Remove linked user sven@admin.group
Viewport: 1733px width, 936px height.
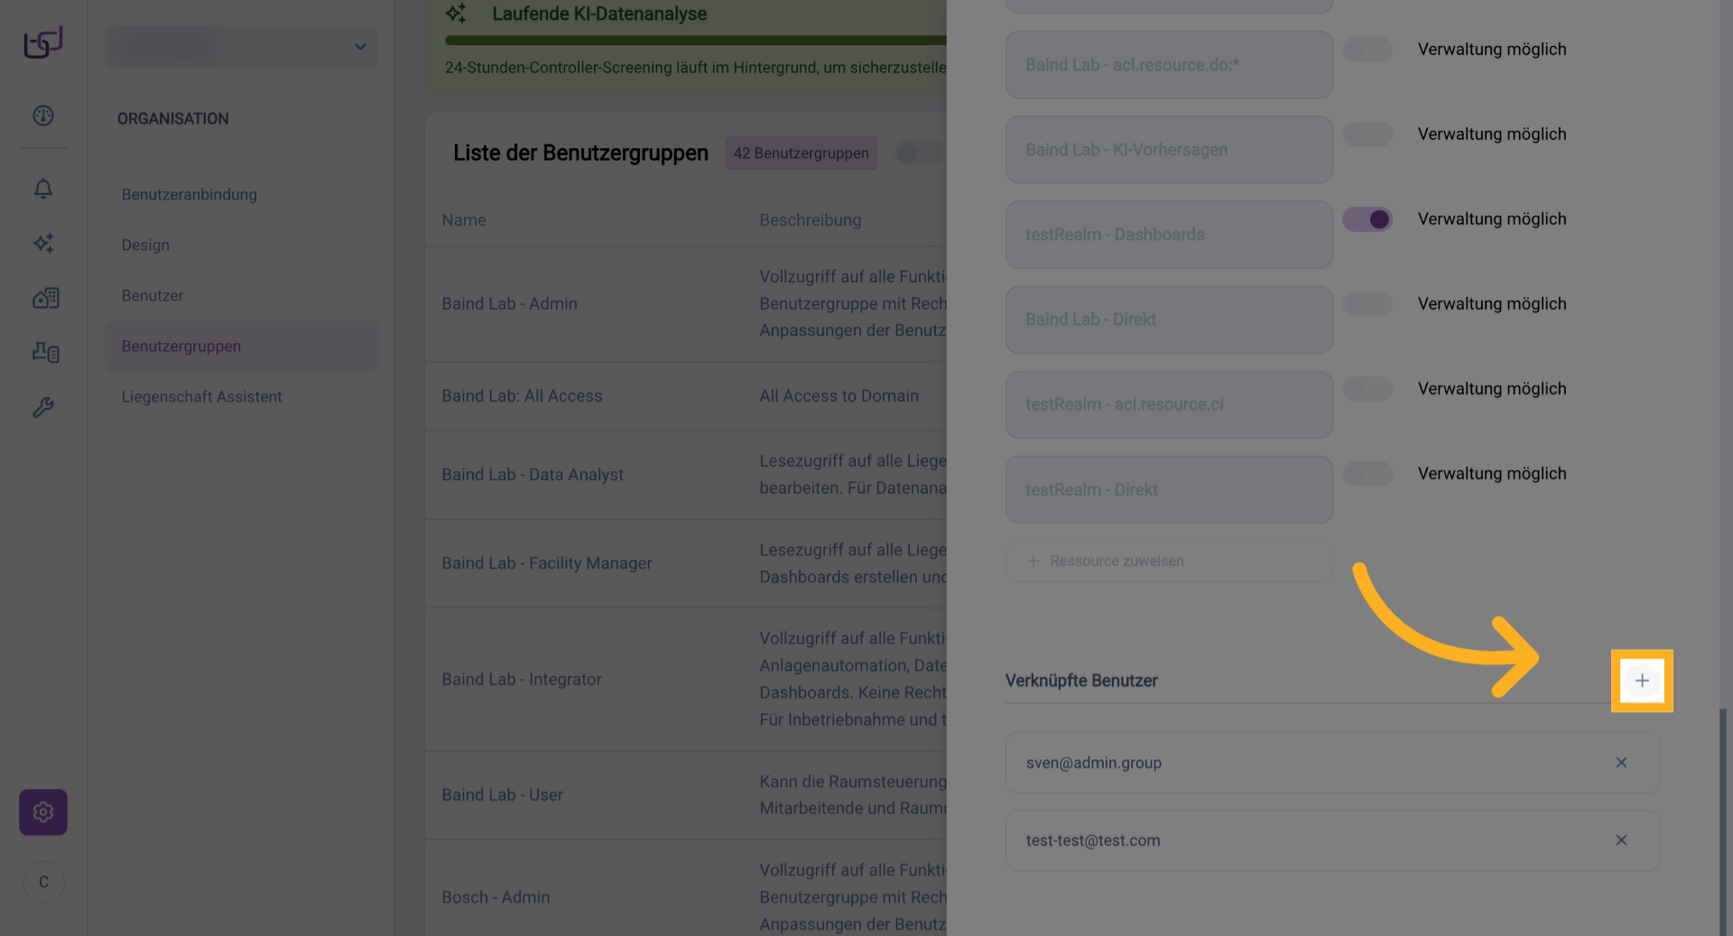click(1621, 763)
